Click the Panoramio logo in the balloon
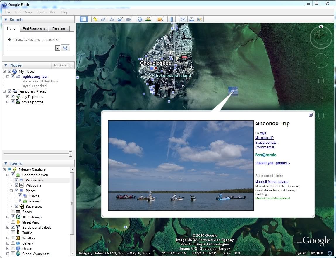This screenshot has width=336, height=258. (266, 155)
